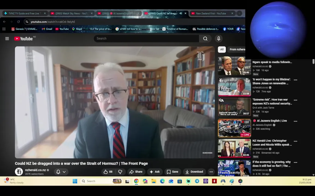Download the current video
The image size is (315, 196).
click(194, 172)
